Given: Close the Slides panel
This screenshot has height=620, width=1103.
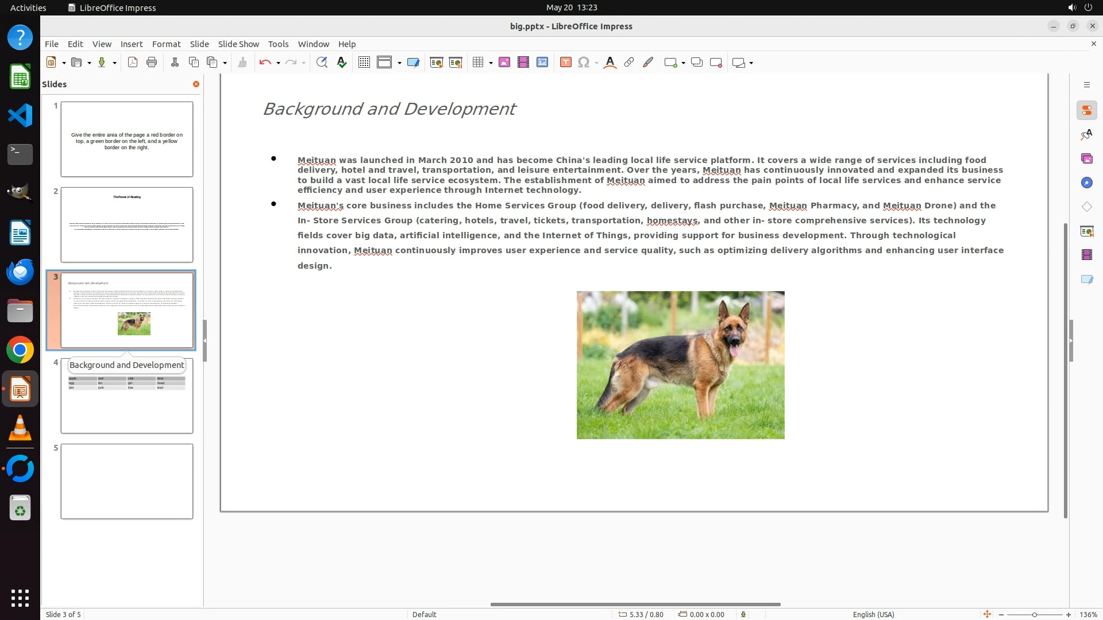Looking at the screenshot, I should coord(196,84).
